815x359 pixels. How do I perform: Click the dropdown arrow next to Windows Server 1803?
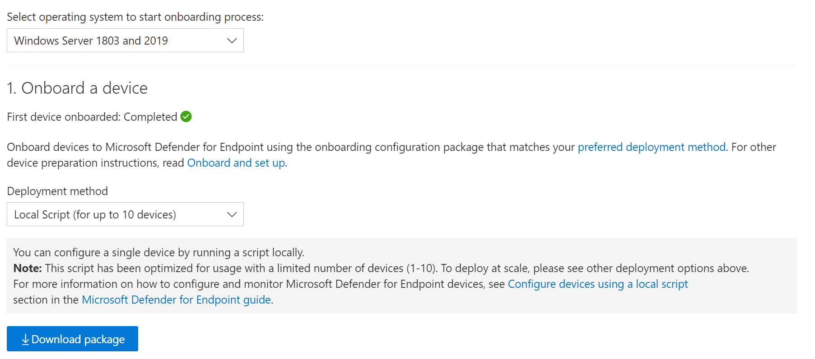click(232, 40)
